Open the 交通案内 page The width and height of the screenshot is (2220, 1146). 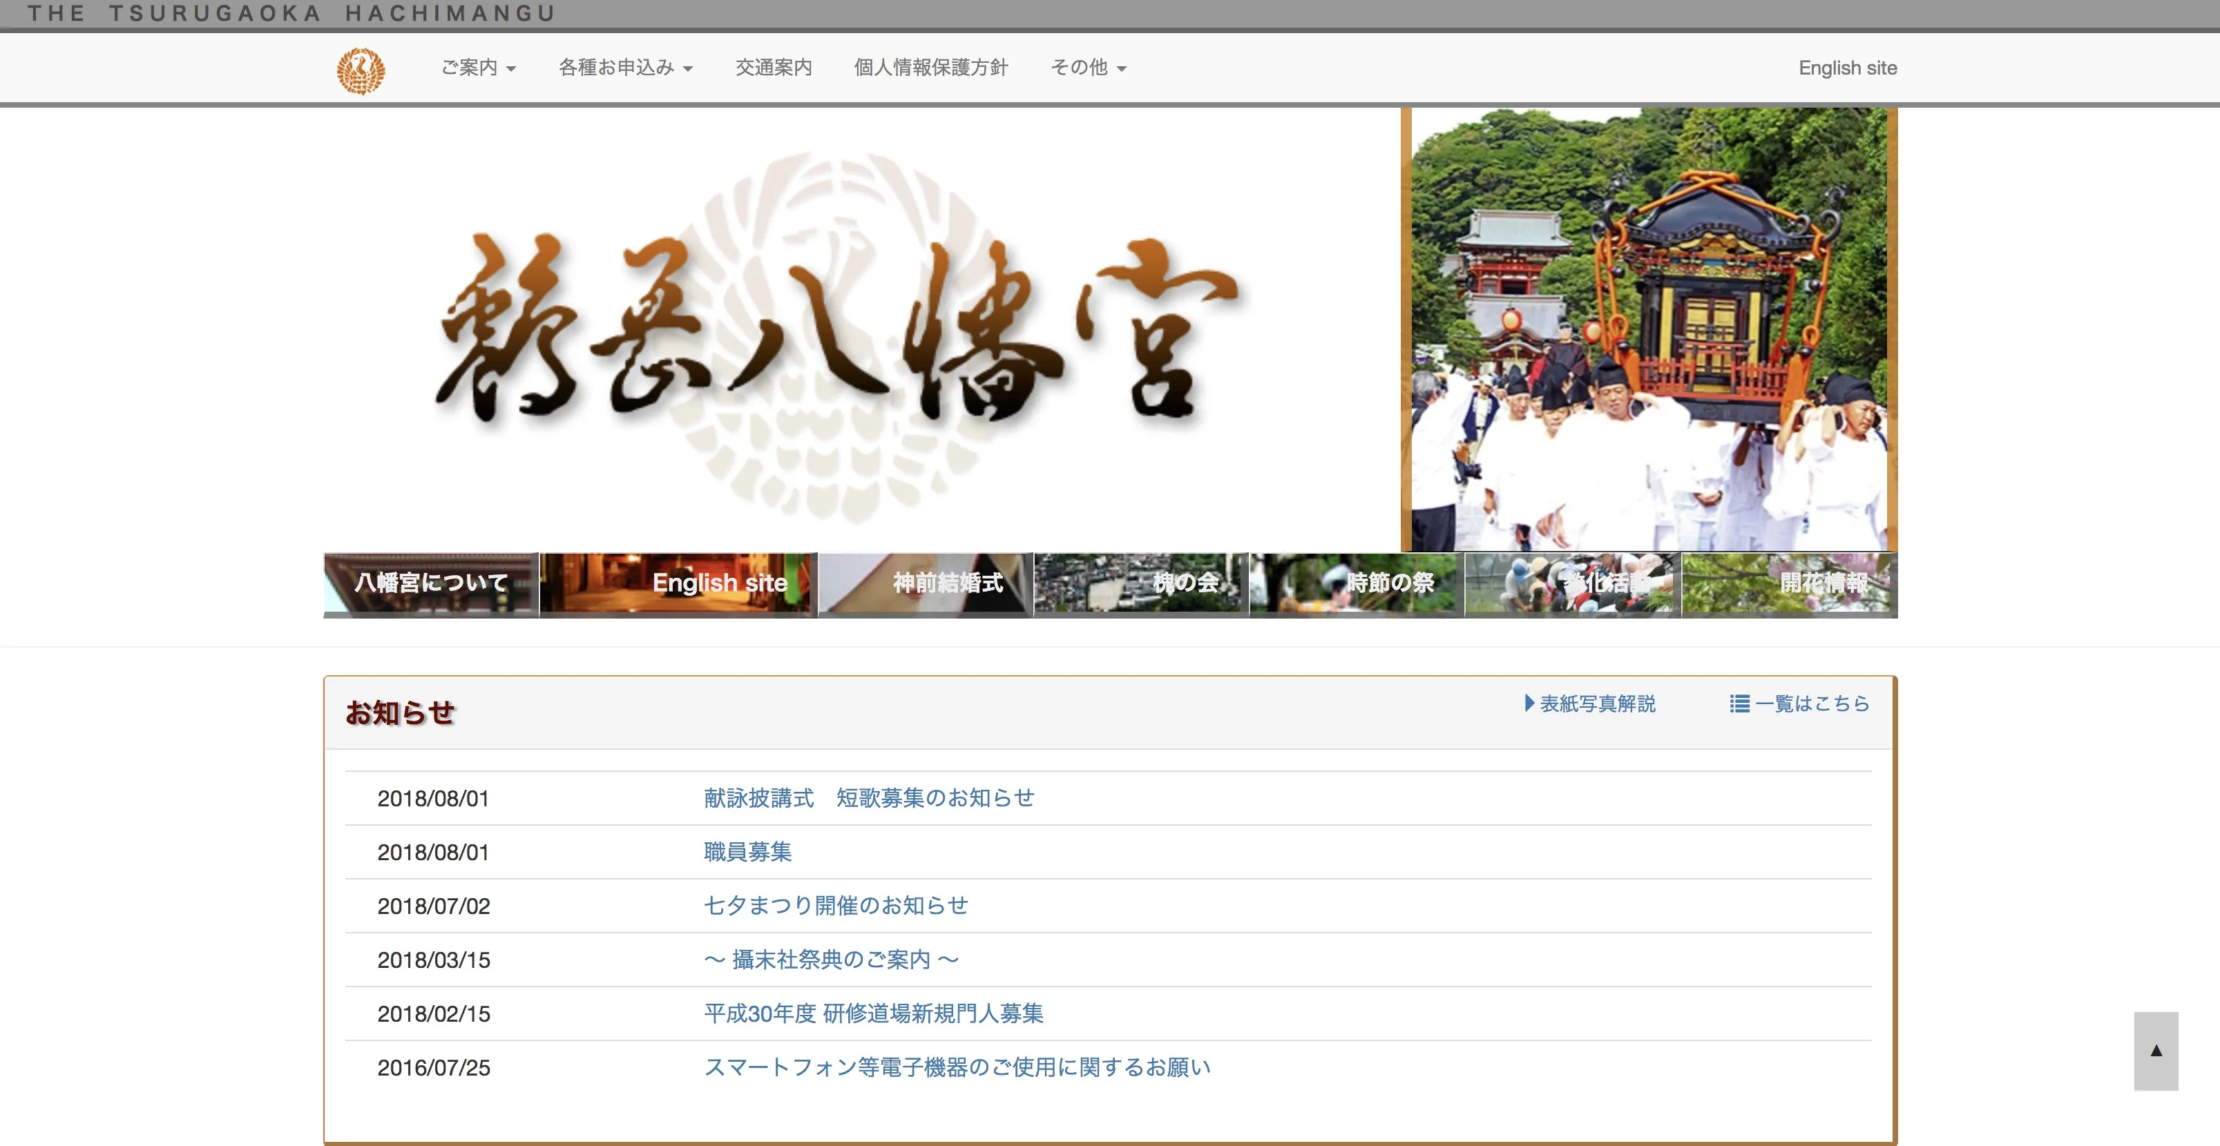[x=773, y=67]
